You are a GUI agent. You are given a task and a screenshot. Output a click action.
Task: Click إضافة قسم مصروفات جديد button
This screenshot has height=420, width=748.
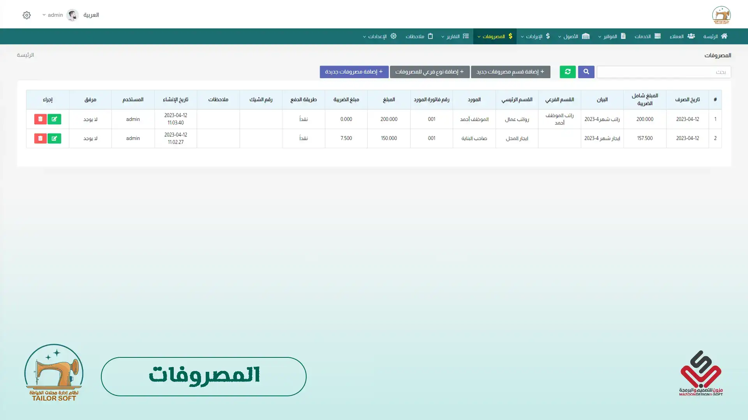tap(510, 72)
